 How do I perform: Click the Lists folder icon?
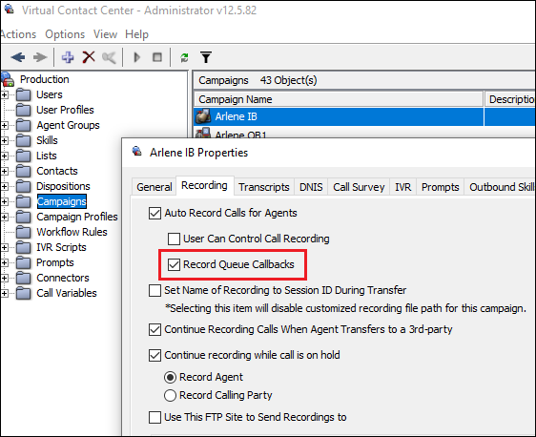[23, 156]
